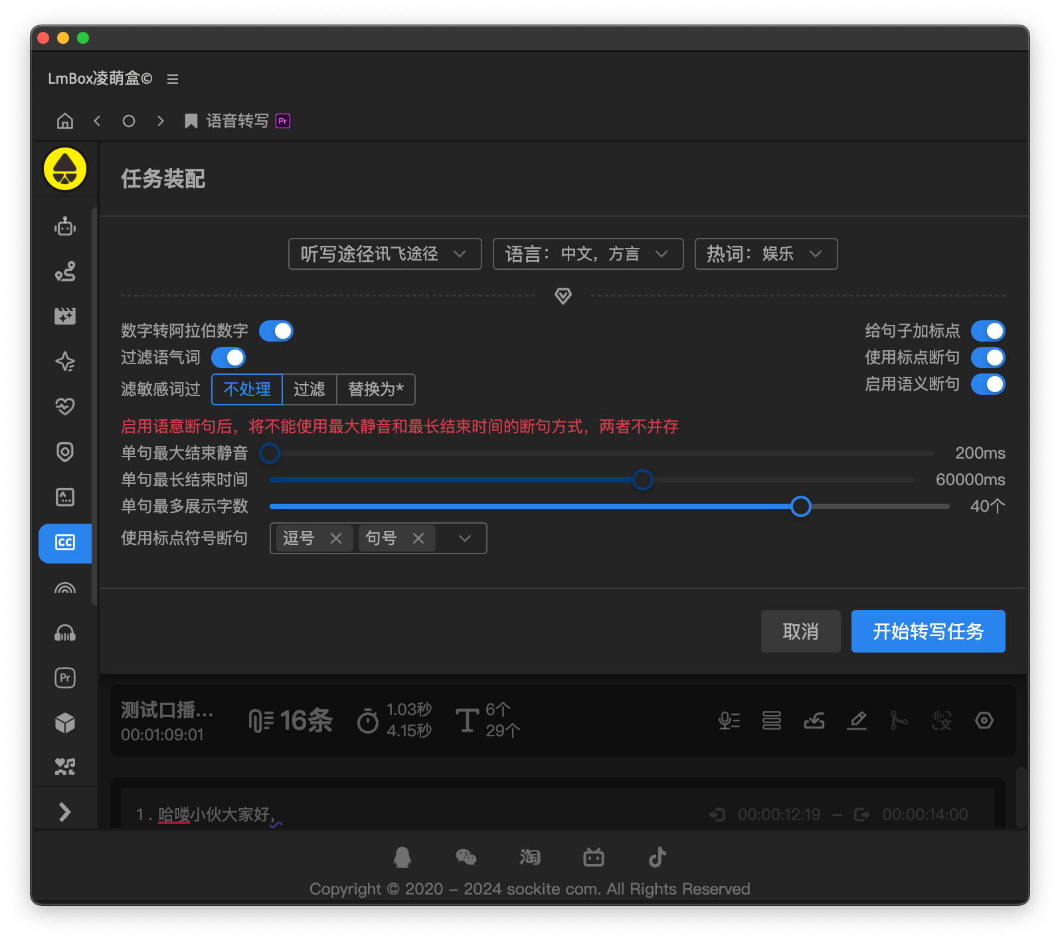Toggle 过滤语气词 switch
1060x941 pixels.
click(x=228, y=358)
